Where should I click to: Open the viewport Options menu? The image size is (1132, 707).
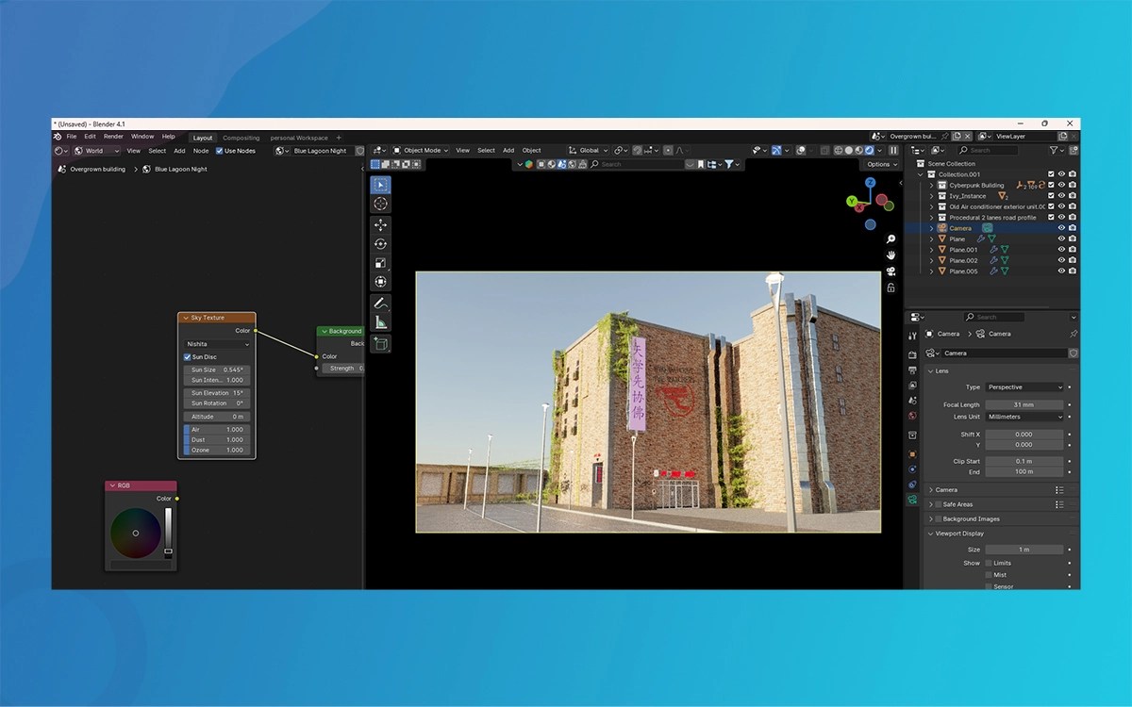coord(878,164)
